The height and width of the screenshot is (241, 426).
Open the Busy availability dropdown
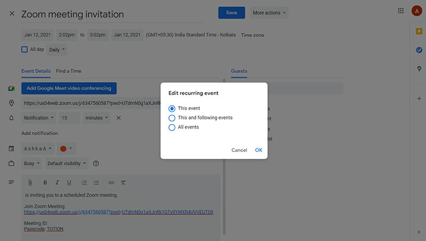31,164
